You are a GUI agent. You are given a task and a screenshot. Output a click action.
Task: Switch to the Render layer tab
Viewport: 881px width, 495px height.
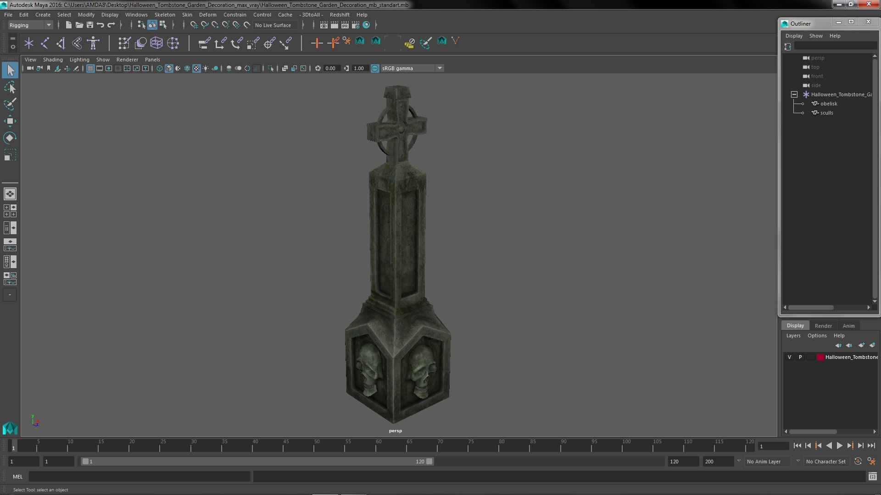(x=823, y=326)
